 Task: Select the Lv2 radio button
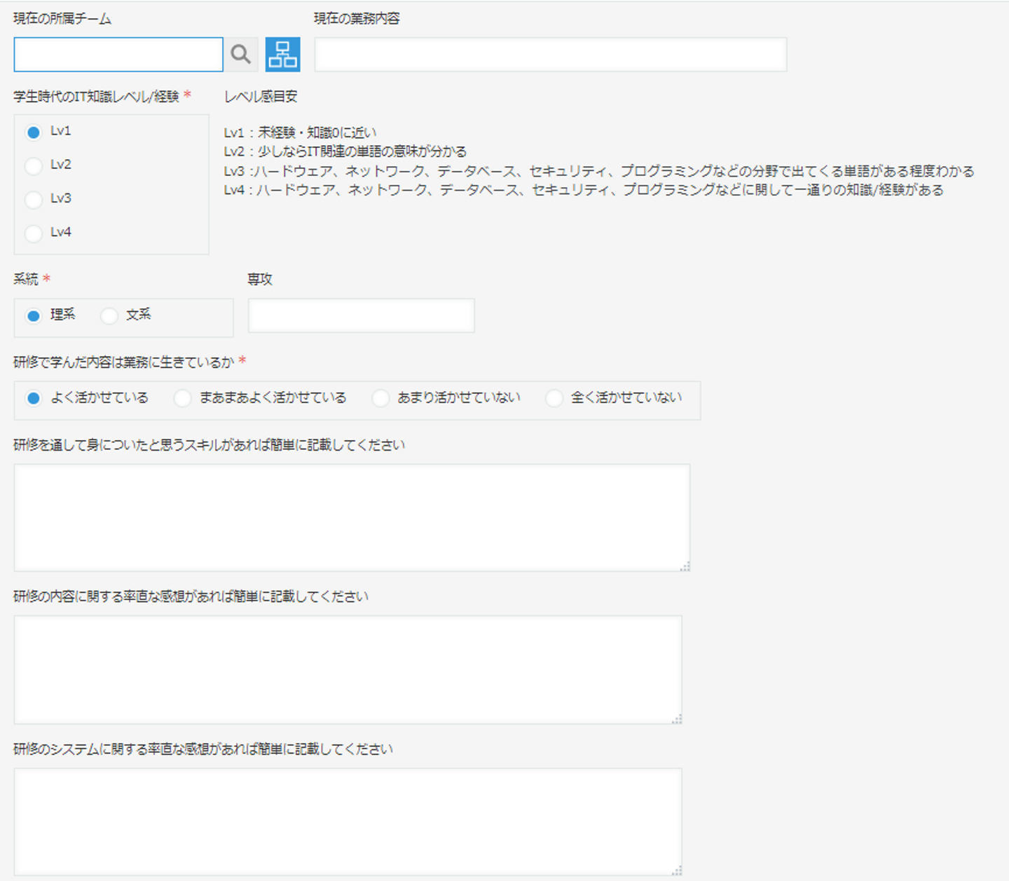(34, 165)
